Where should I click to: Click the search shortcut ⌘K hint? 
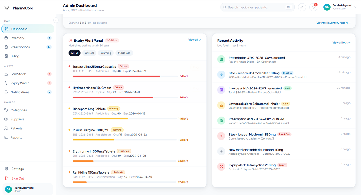coord(288,7)
